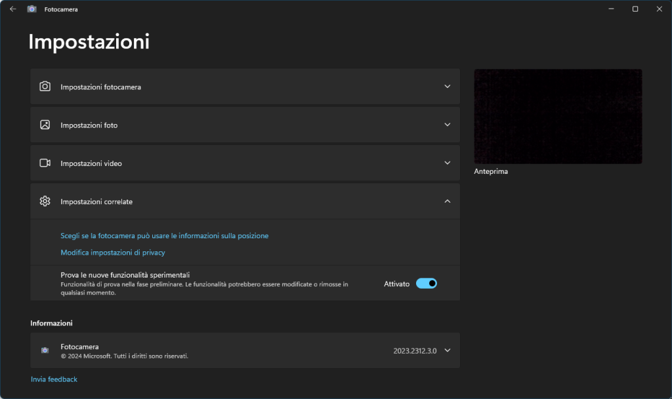672x399 pixels.
Task: Click the Invia feedback link
Action: click(x=54, y=379)
